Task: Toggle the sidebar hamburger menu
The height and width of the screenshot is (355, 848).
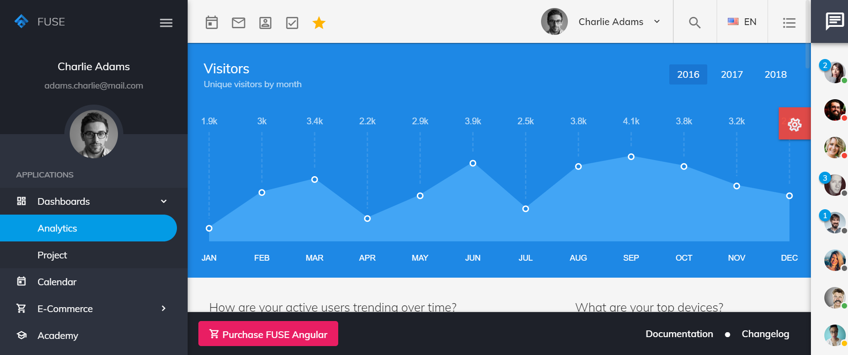Action: 166,23
